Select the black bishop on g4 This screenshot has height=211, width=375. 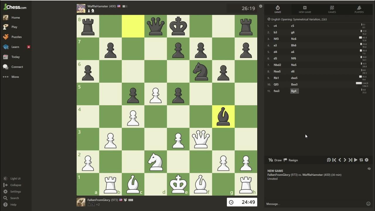pyautogui.click(x=223, y=117)
